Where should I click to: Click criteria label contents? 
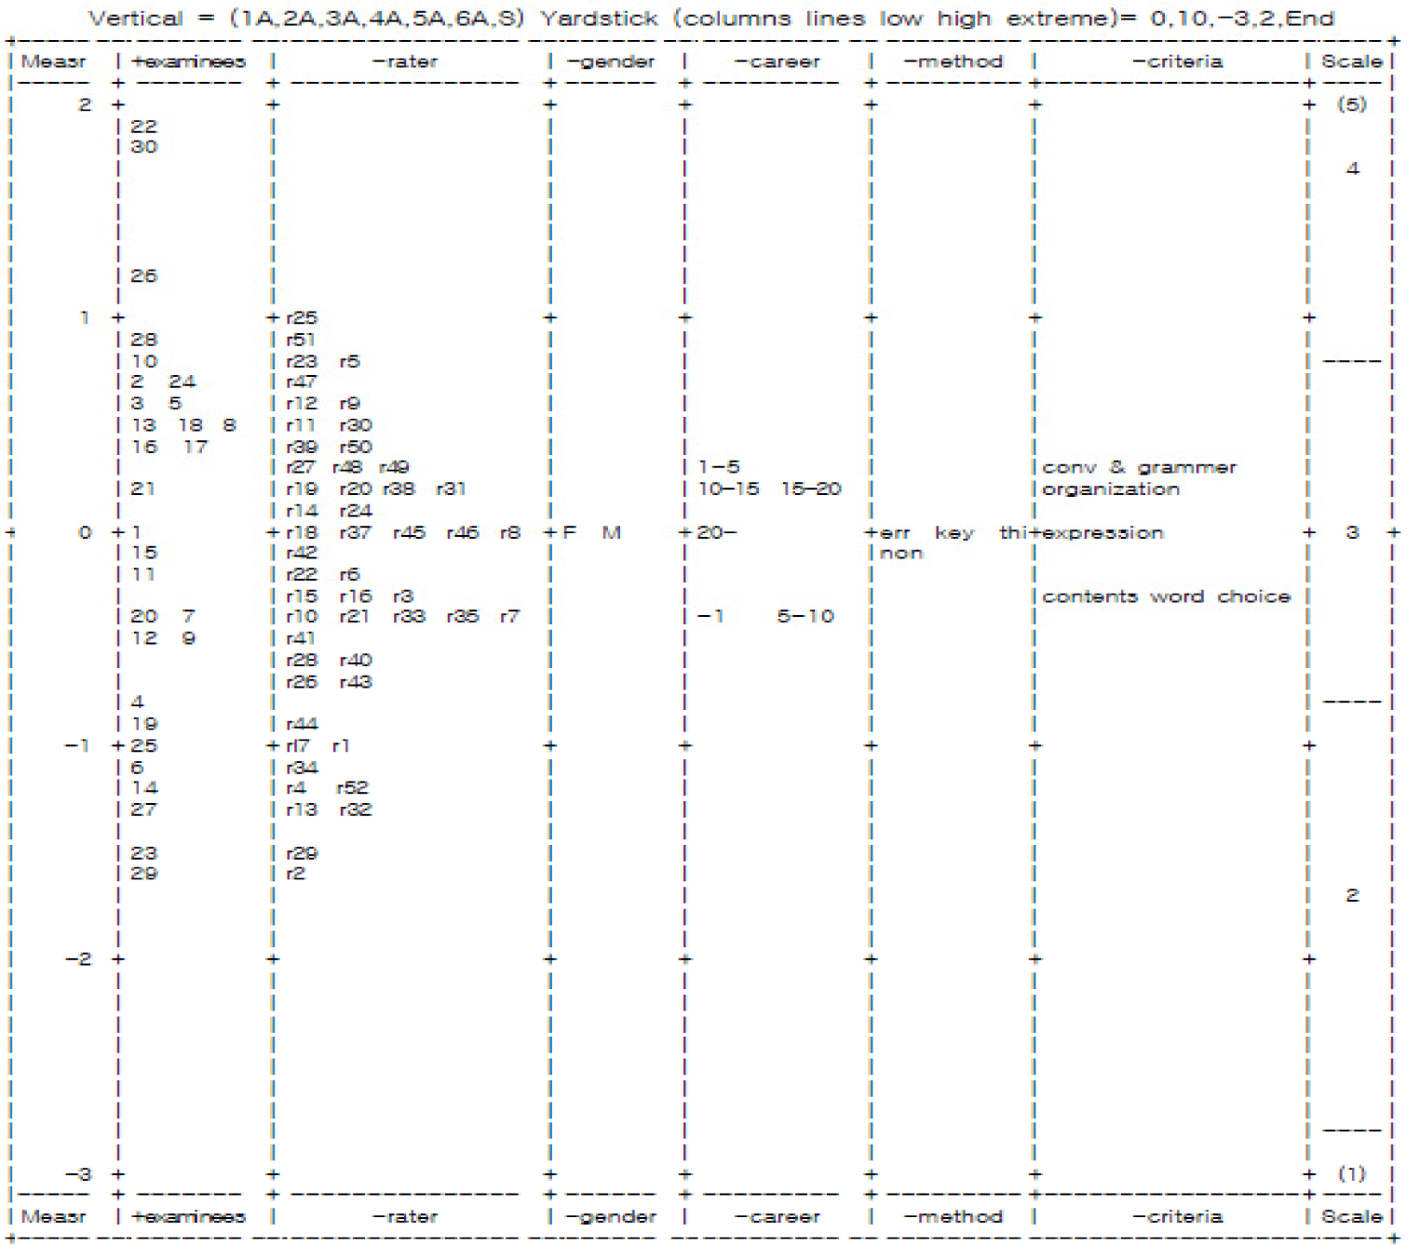1090,596
